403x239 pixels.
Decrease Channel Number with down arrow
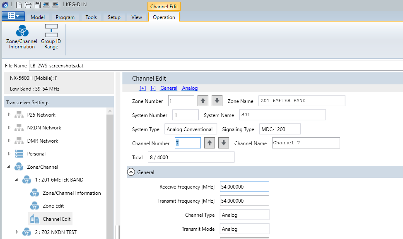tap(224, 143)
